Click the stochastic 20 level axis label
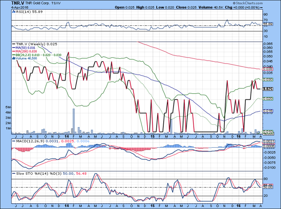281x209 pixels. click(266, 196)
